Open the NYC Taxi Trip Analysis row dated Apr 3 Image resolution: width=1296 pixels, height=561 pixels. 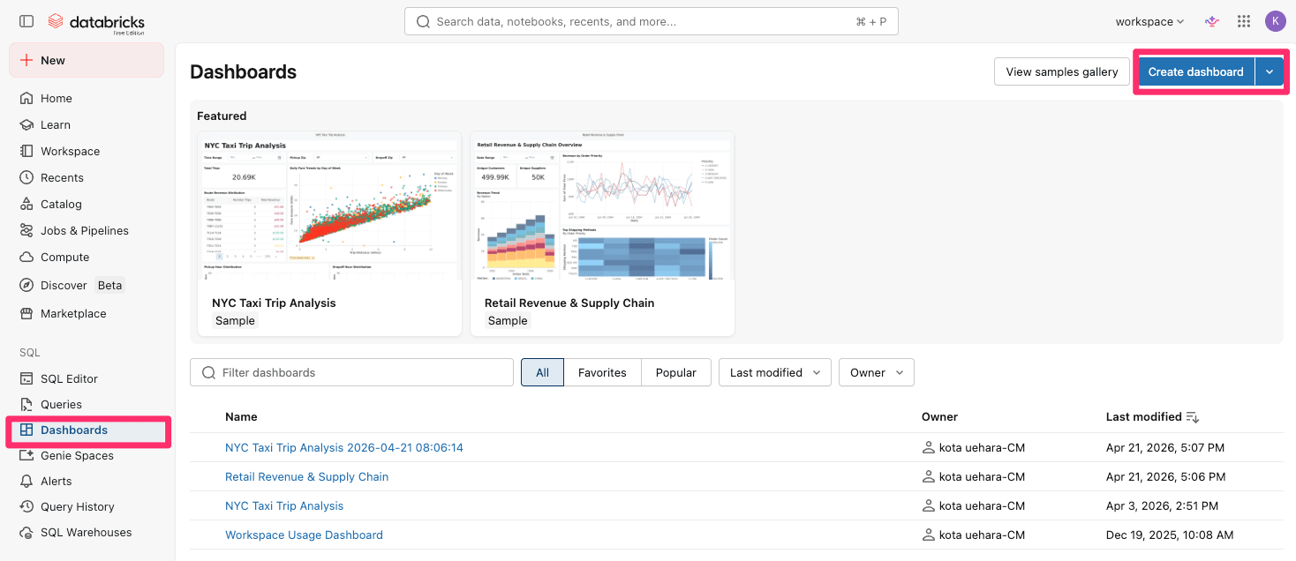[x=284, y=505]
